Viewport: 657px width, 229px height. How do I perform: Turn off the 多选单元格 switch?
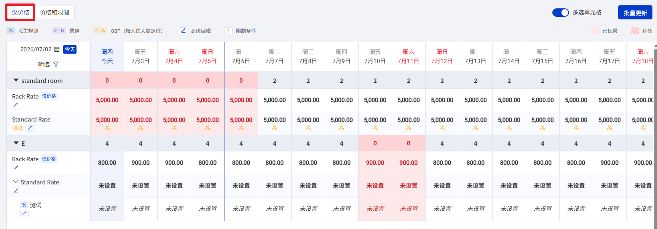click(x=560, y=13)
